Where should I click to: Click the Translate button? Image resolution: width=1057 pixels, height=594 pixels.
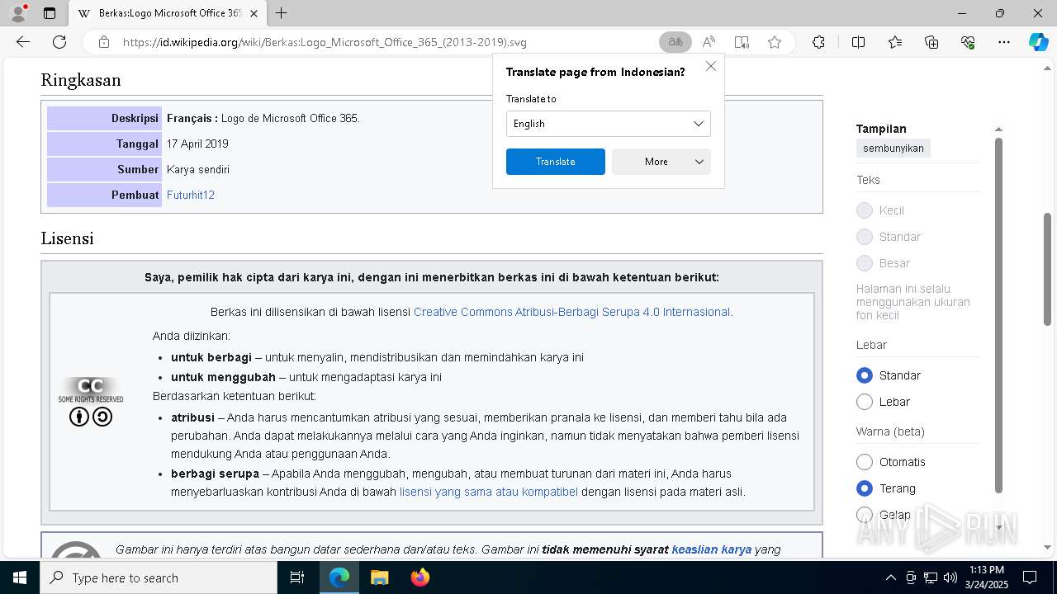pyautogui.click(x=555, y=162)
